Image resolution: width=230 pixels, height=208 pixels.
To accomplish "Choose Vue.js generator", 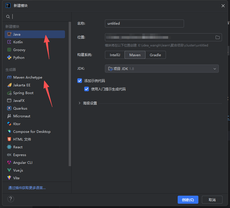I will 35,170.
